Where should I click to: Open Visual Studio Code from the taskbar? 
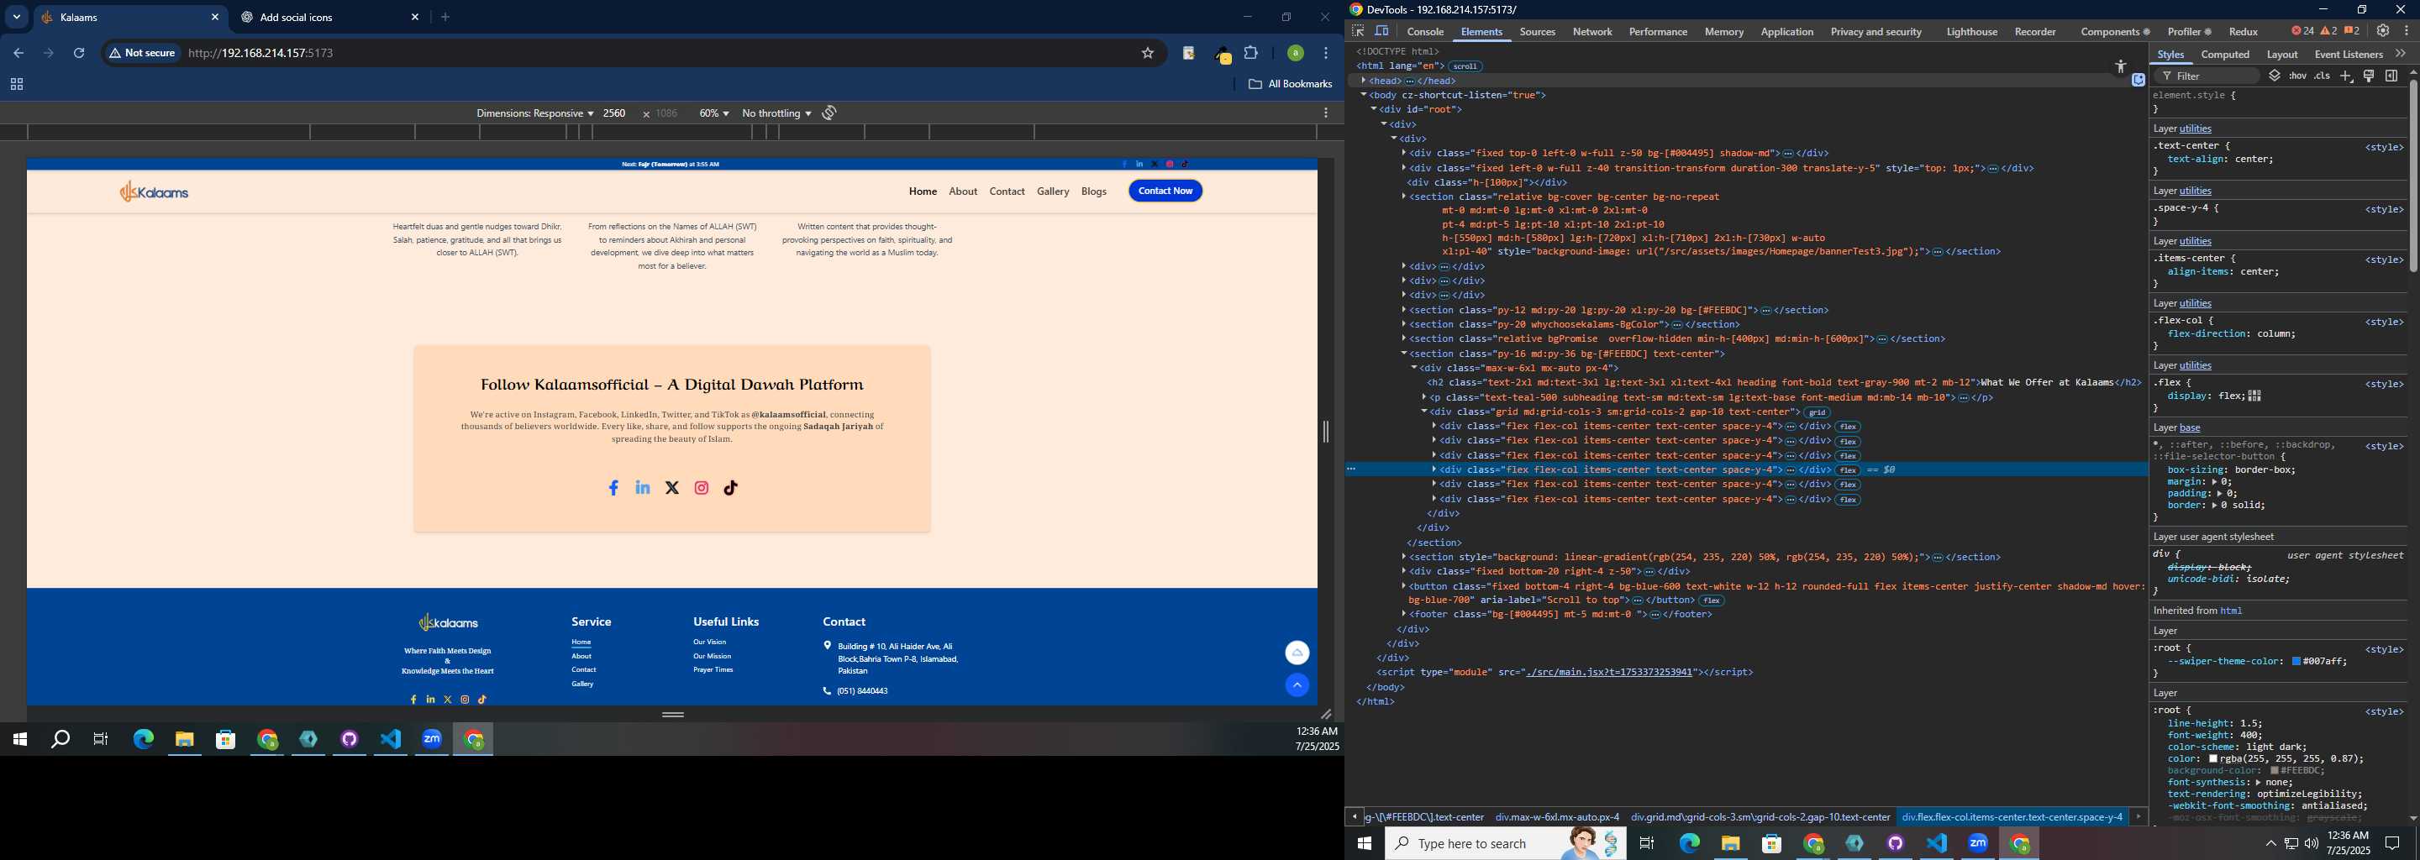click(x=391, y=740)
